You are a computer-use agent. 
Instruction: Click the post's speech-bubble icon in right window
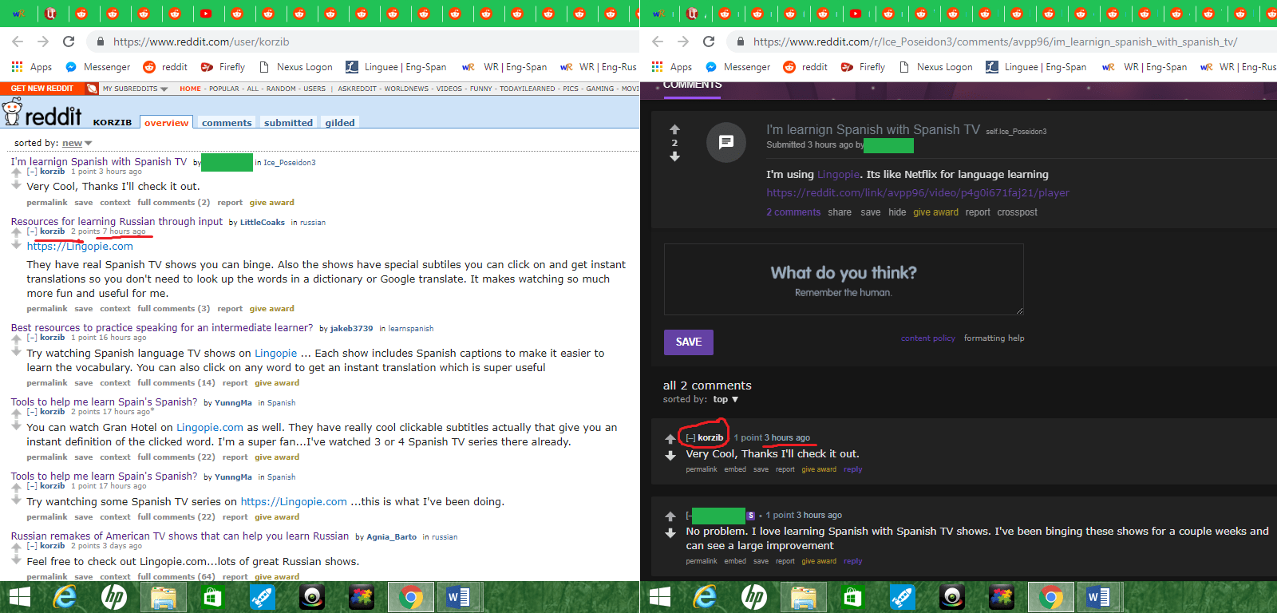point(726,142)
